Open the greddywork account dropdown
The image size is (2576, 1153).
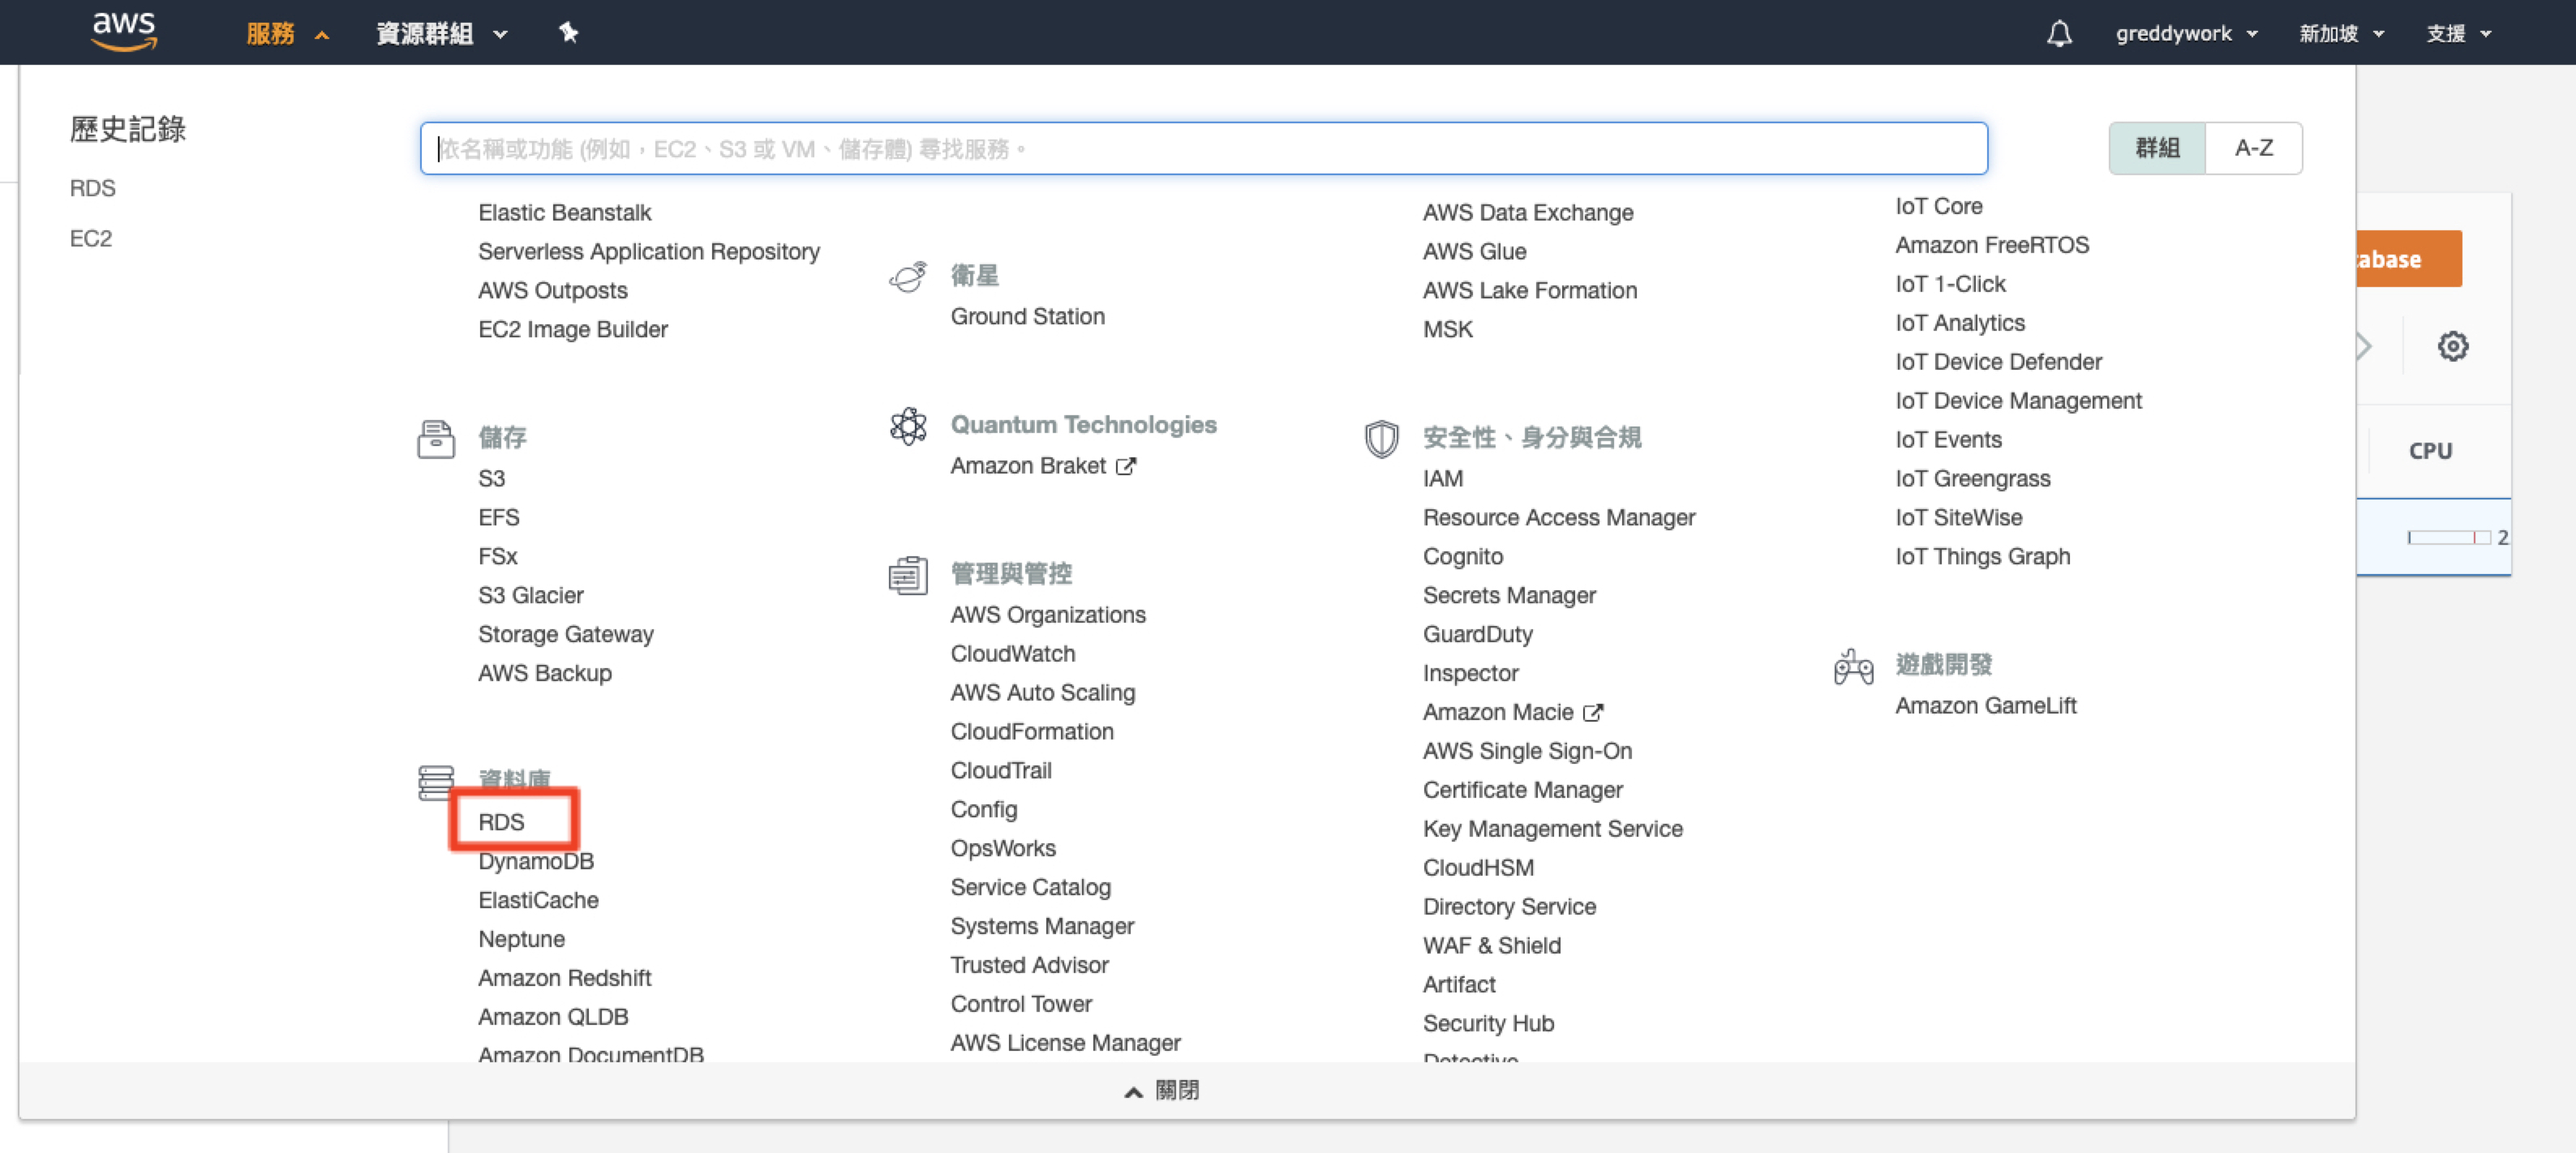coord(2185,34)
